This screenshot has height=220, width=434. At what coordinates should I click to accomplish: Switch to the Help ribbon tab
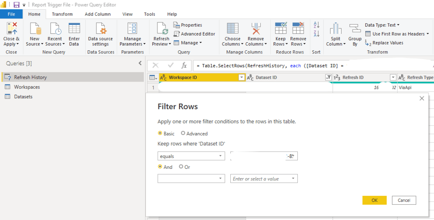(x=172, y=14)
